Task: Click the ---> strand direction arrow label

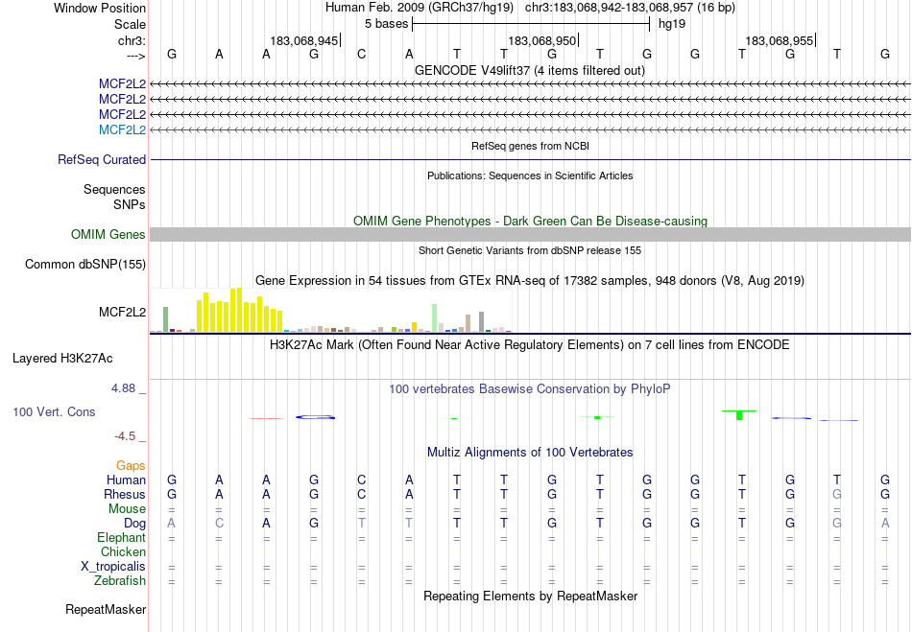Action: [136, 56]
